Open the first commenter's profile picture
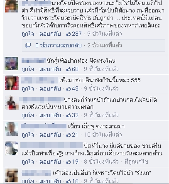This screenshot has height=184, width=169. [x=12, y=6]
